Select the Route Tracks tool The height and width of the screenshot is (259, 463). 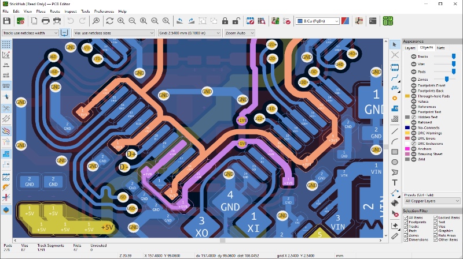click(x=395, y=77)
